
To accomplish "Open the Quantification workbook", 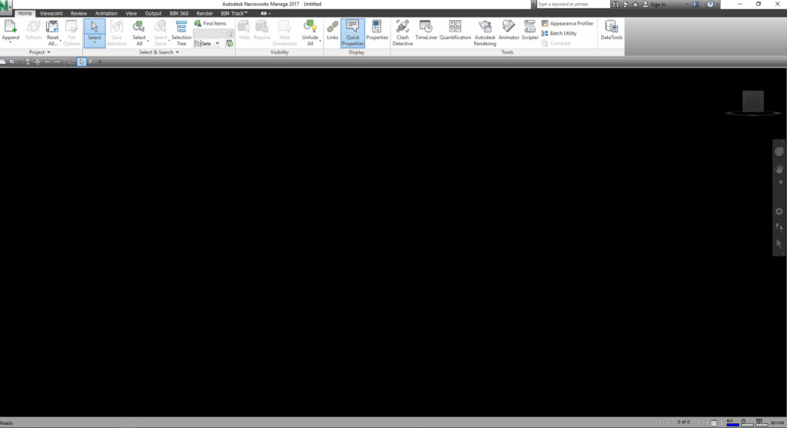I will point(455,28).
